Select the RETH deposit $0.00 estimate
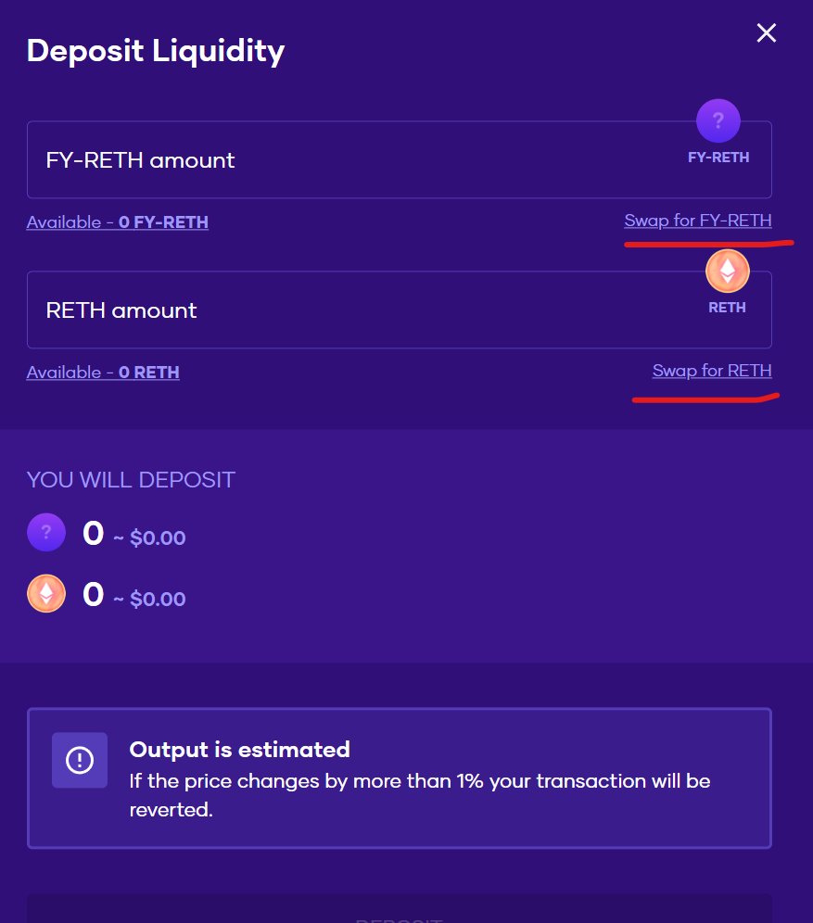Viewport: 813px width, 923px height. point(158,599)
